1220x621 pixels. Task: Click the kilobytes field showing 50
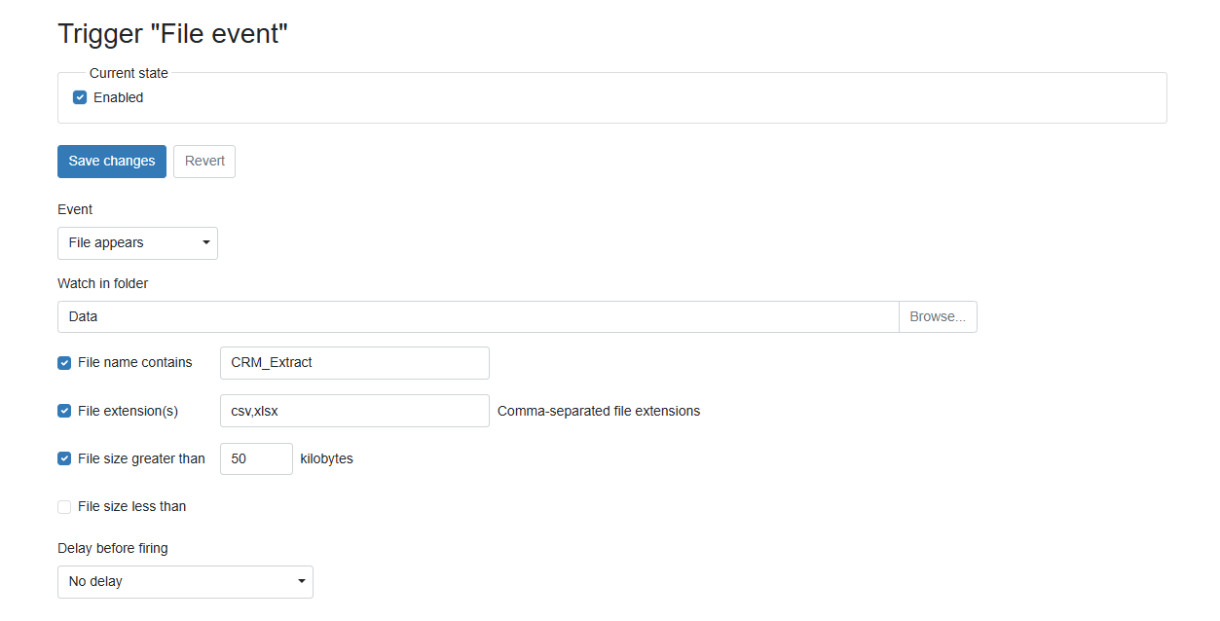256,458
